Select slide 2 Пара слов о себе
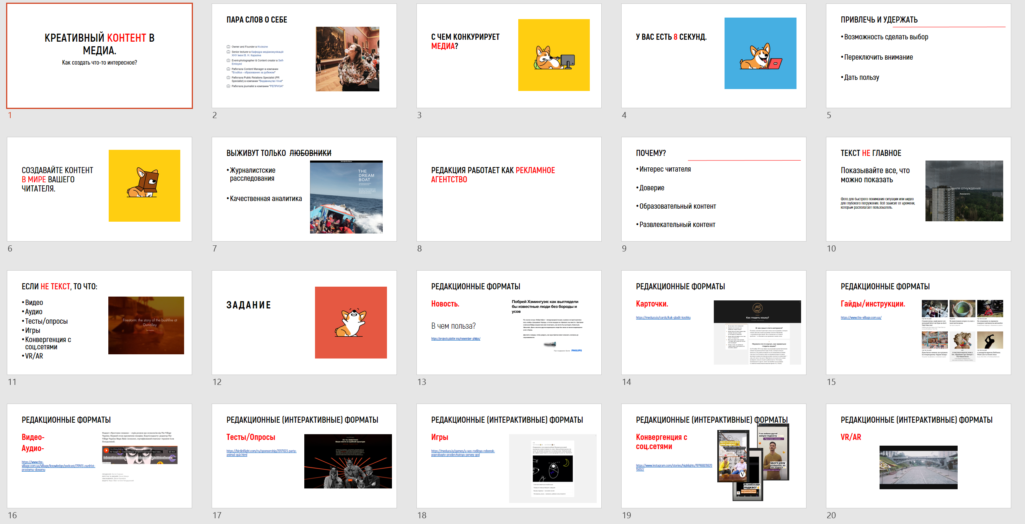Viewport: 1025px width, 524px height. coord(304,56)
